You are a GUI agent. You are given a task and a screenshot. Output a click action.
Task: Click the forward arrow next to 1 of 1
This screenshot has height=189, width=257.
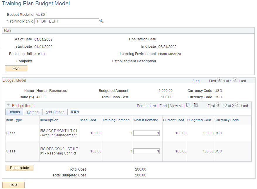pos(235,81)
